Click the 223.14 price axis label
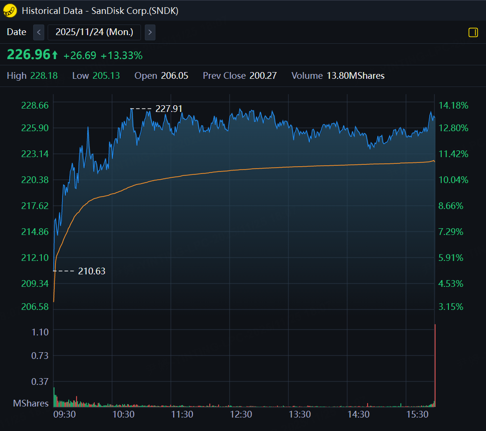Viewport: 486px width, 431px height. [x=35, y=154]
